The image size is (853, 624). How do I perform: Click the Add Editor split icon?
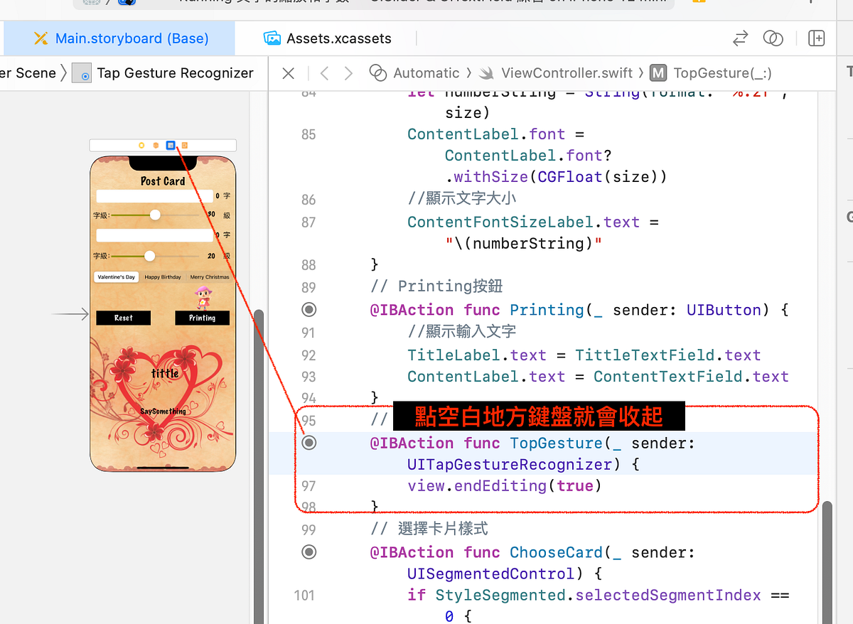click(x=816, y=38)
